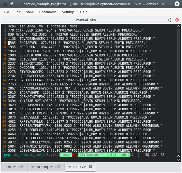Open the Settings menu
182x173 pixels.
[x=68, y=12]
